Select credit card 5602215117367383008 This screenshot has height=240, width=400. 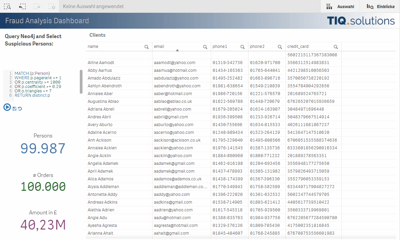[312, 55]
